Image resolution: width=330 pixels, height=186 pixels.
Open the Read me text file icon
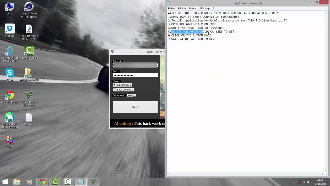coord(29,119)
